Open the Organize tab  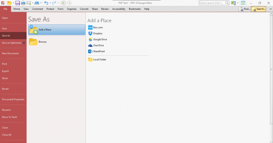[x=72, y=9]
